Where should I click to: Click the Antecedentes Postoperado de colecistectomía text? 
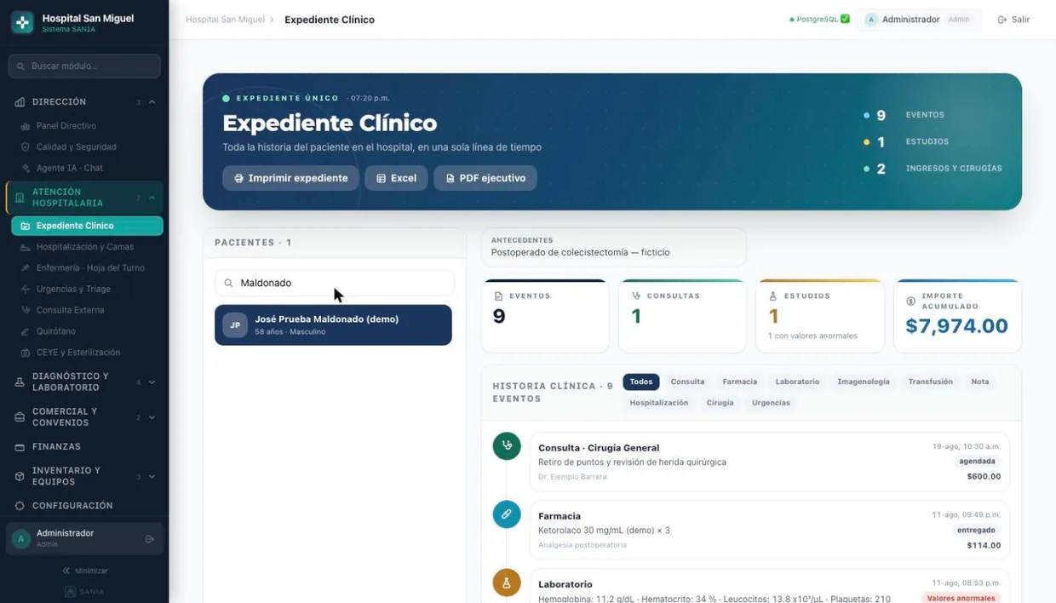pos(580,252)
